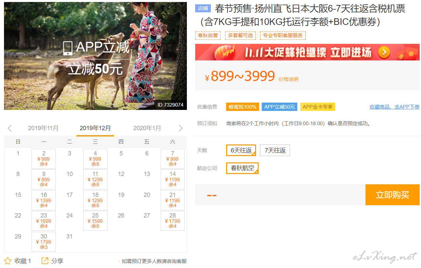The height and width of the screenshot is (268, 421).
Task: Open 收藏商品, 去APP下单 link
Action: 394,107
